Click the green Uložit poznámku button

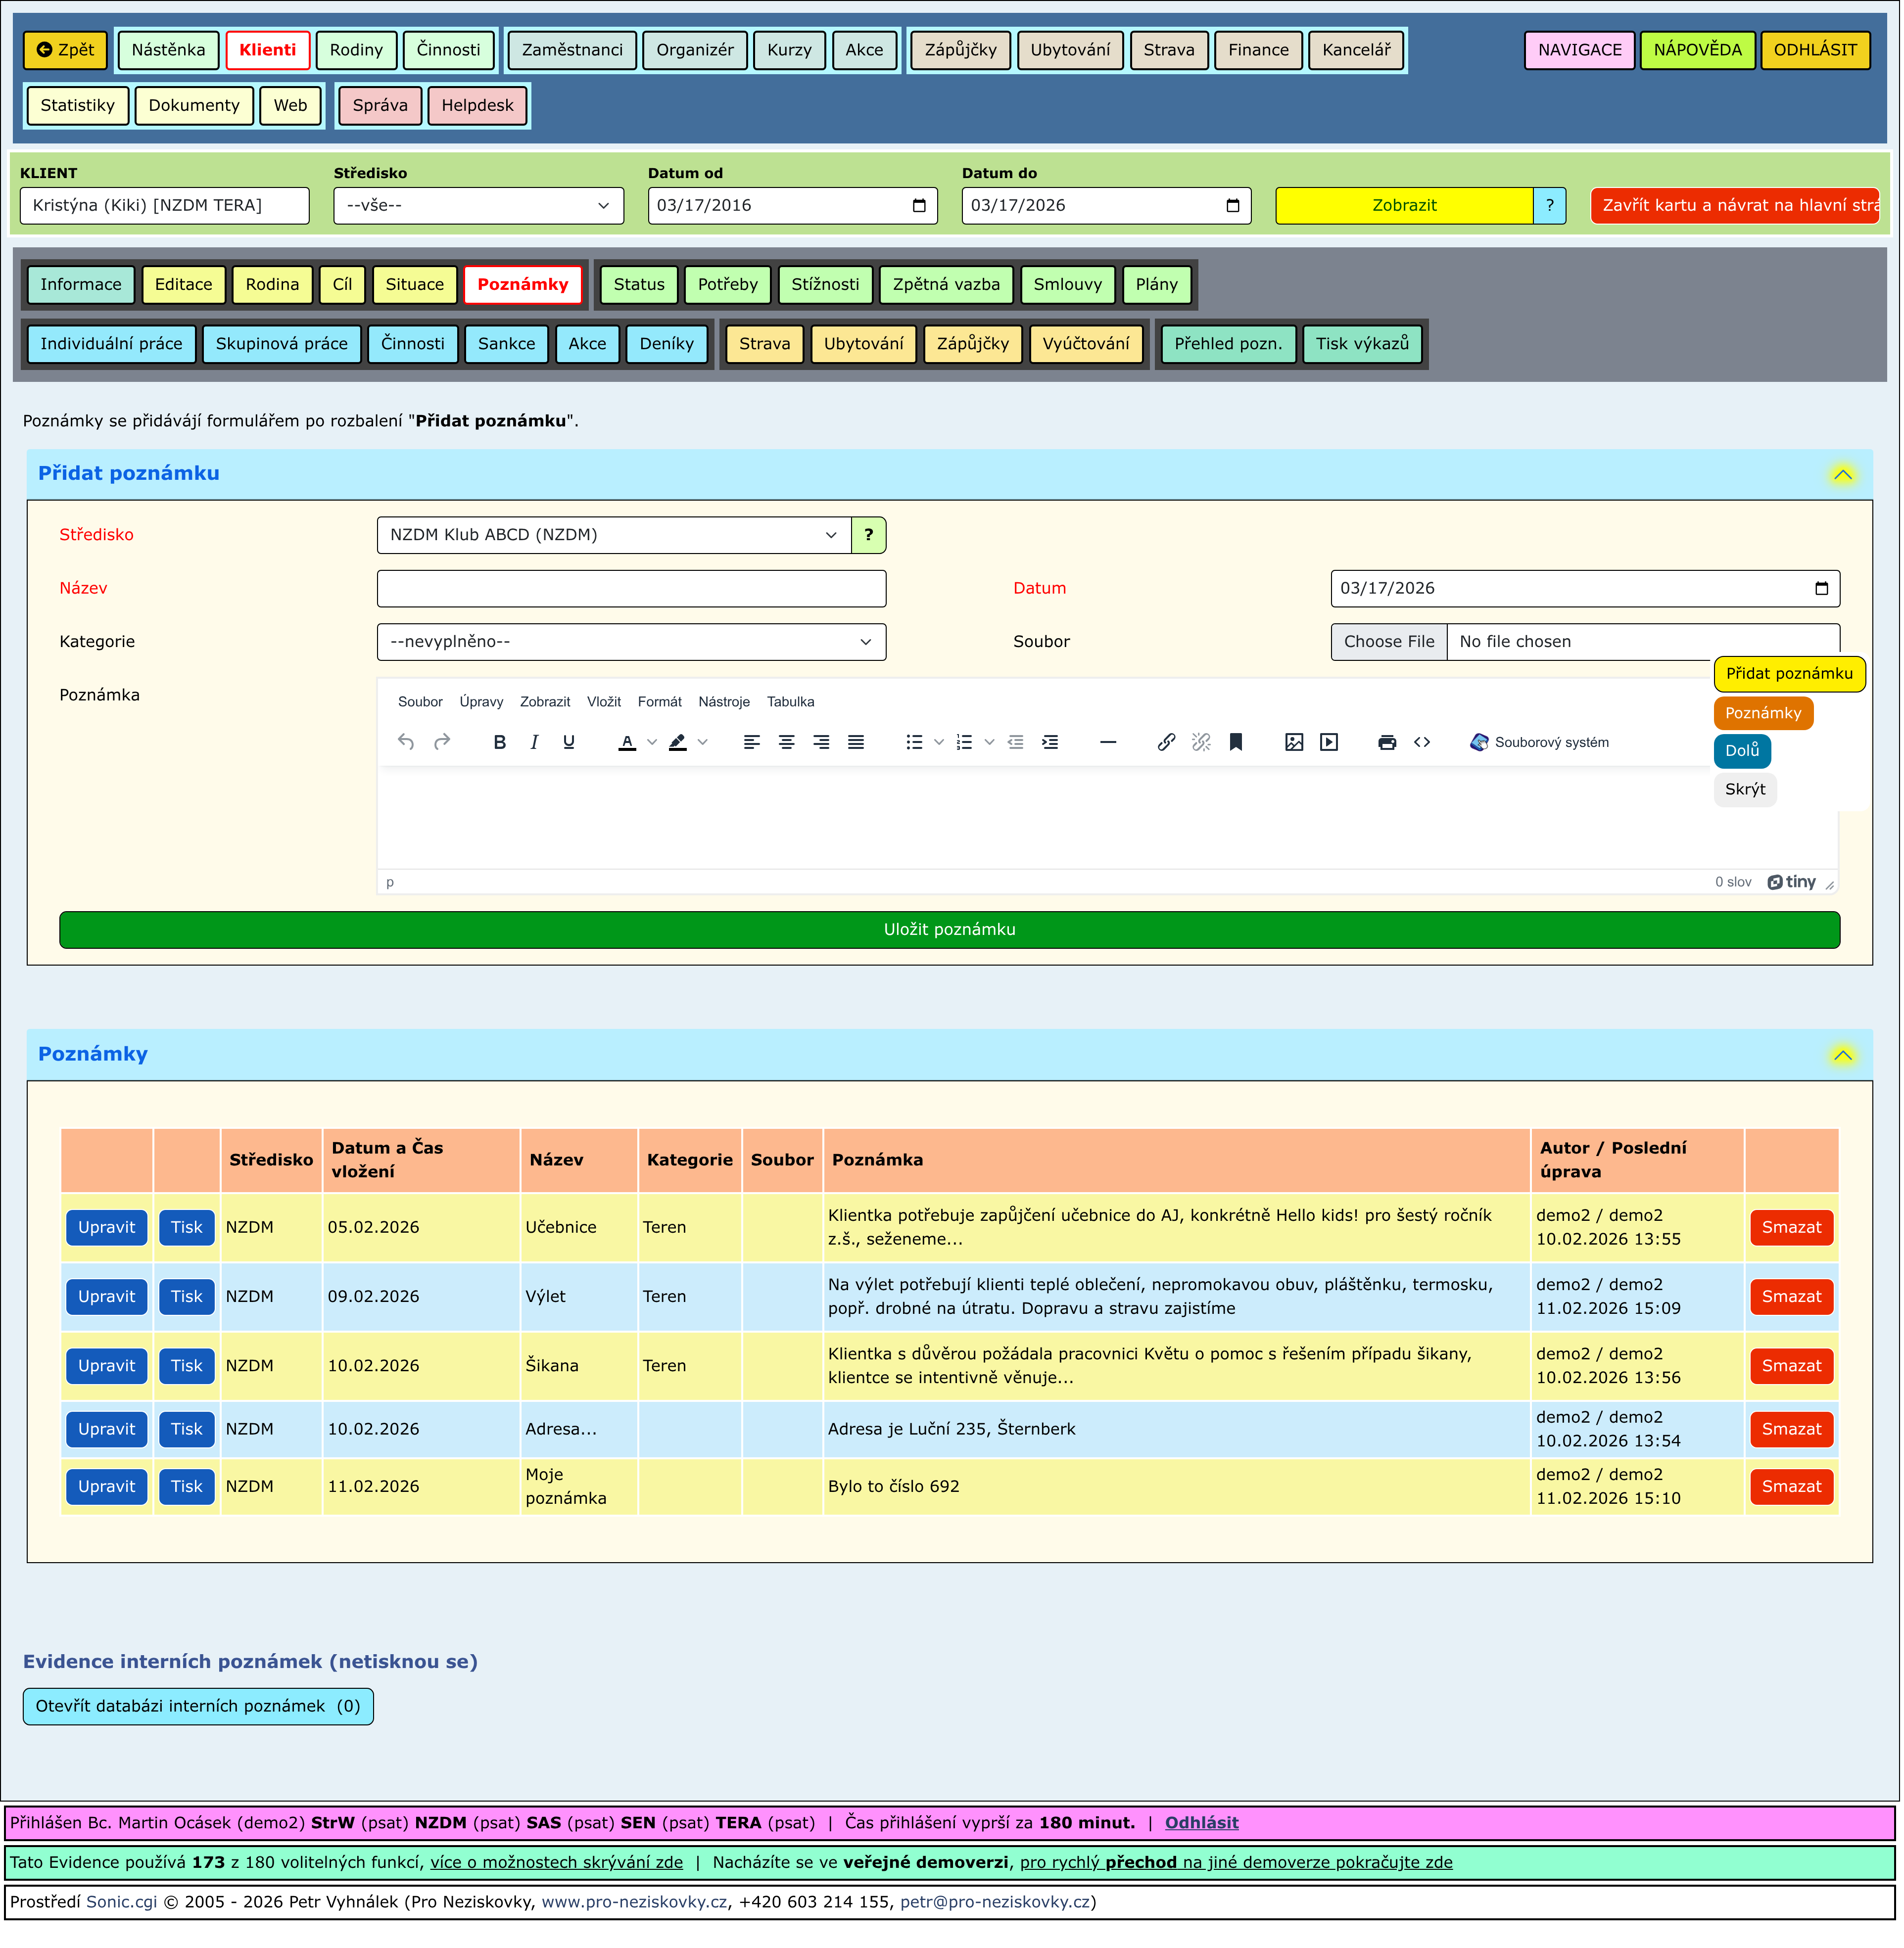click(x=949, y=930)
